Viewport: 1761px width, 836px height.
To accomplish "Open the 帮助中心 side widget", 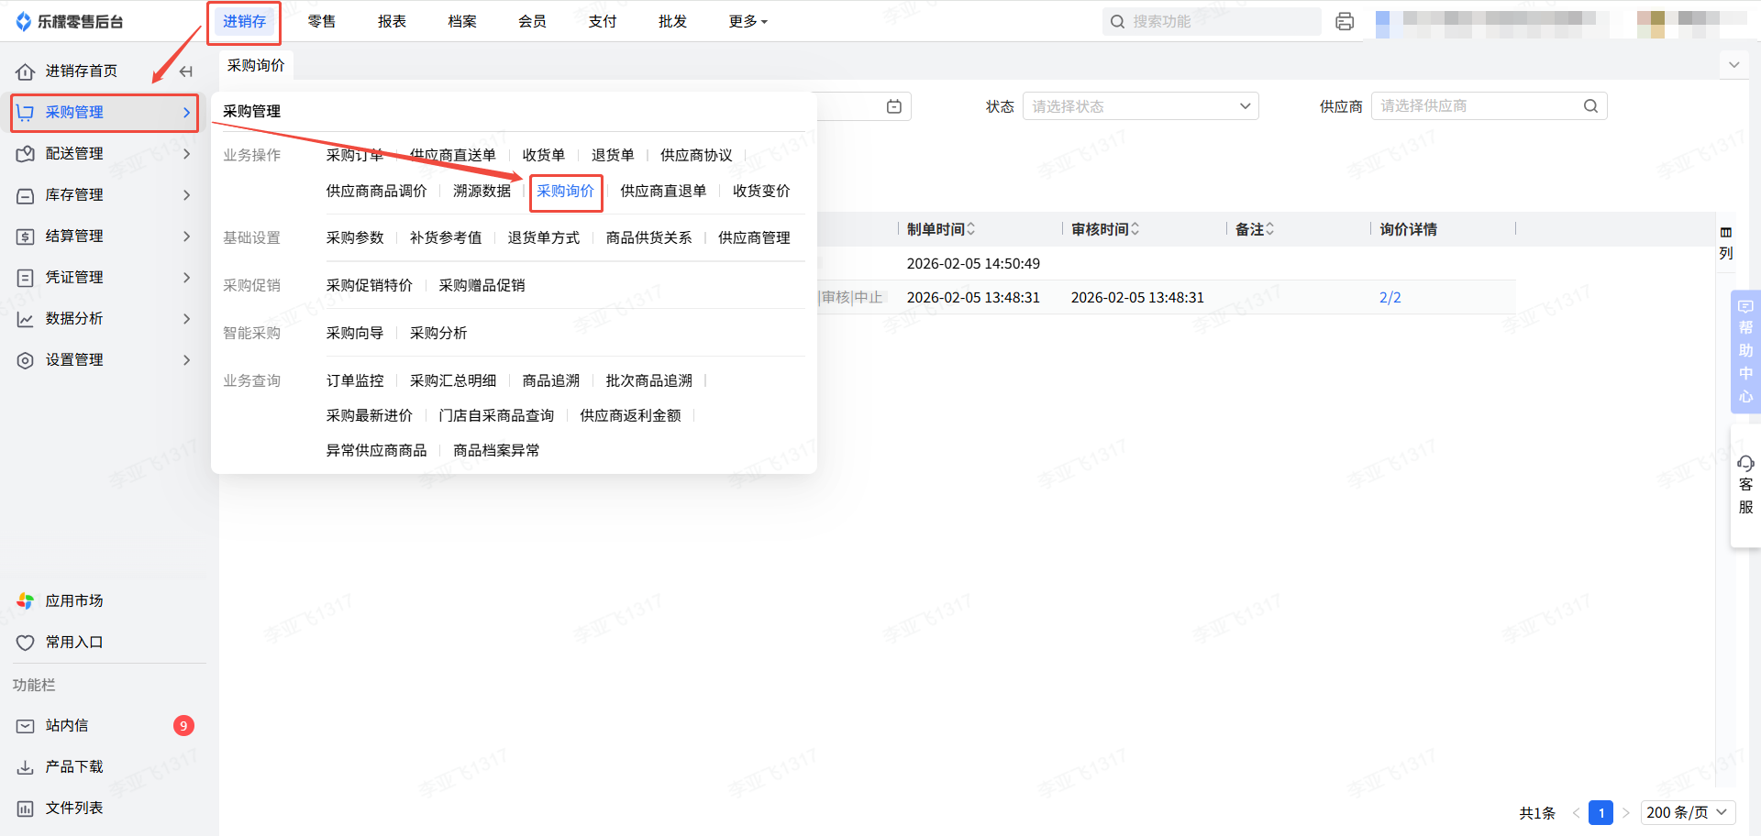I will click(1745, 351).
